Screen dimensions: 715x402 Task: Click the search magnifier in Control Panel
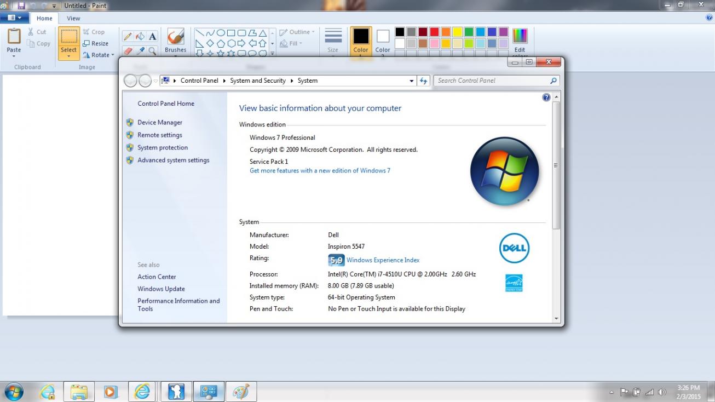(x=553, y=81)
